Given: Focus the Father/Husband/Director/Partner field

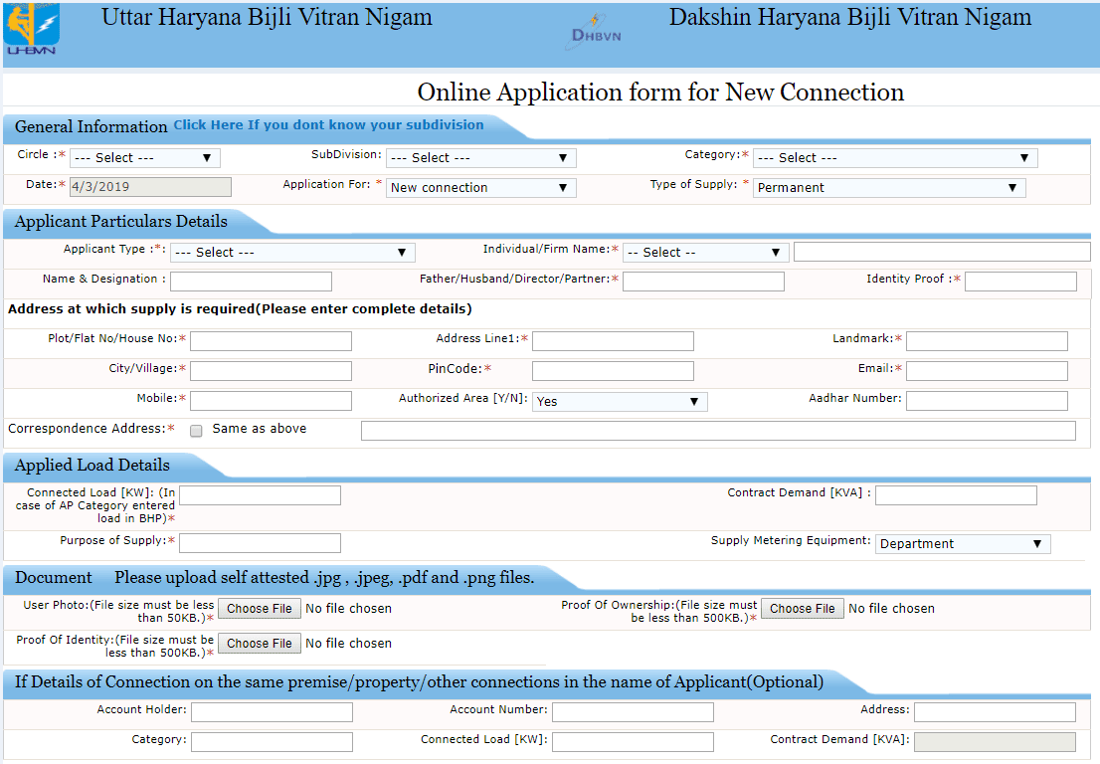Looking at the screenshot, I should (x=703, y=282).
